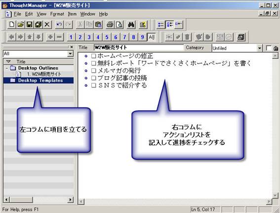This screenshot has width=280, height=213.
Task: Open Find with binoculars icon
Action: click(x=131, y=25)
